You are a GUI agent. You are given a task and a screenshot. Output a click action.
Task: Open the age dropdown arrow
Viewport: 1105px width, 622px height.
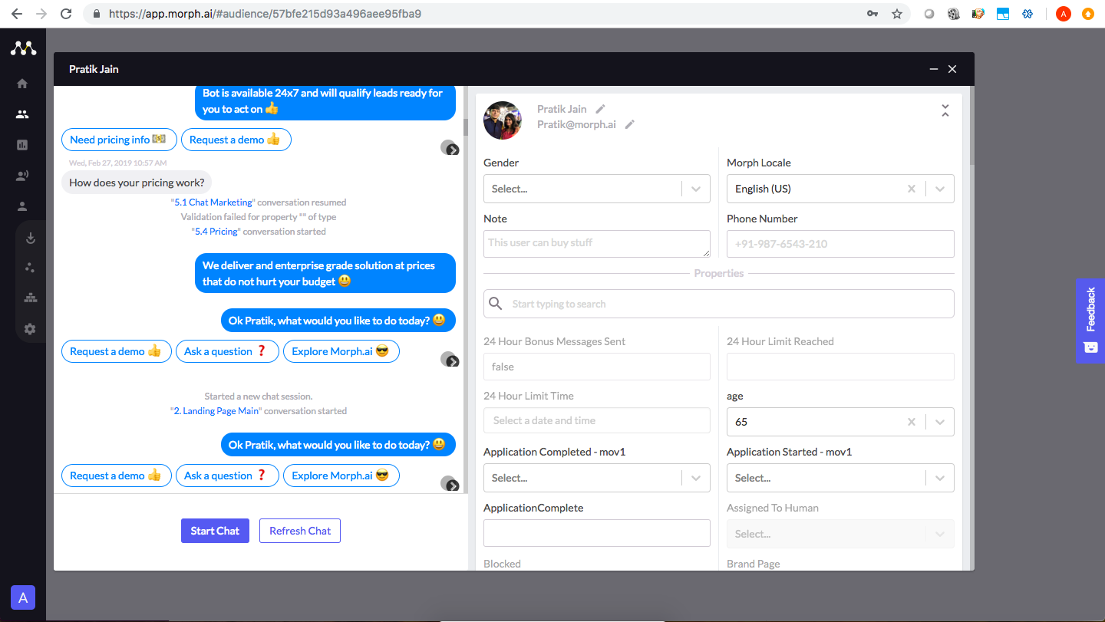[x=940, y=422]
